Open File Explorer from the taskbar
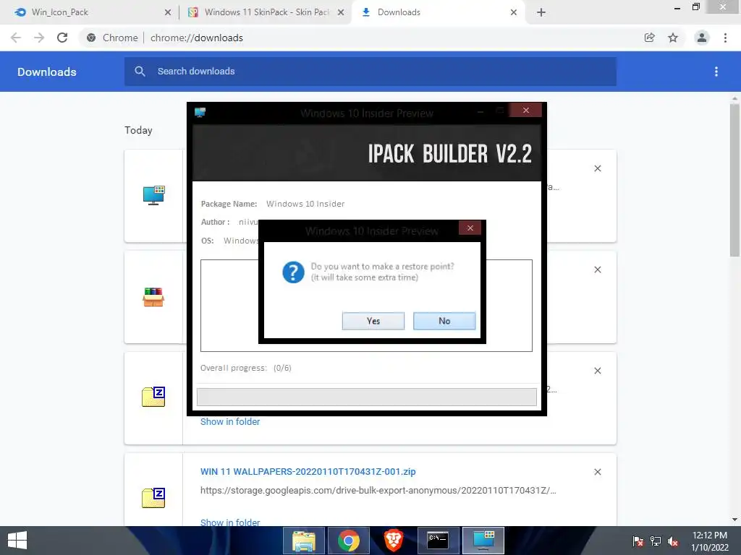This screenshot has height=555, width=741. (304, 541)
